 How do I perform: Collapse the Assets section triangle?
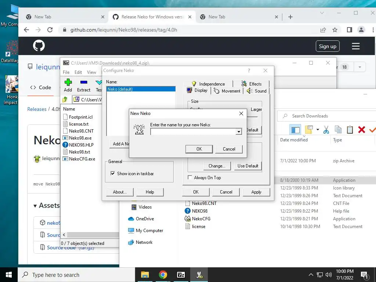point(35,206)
